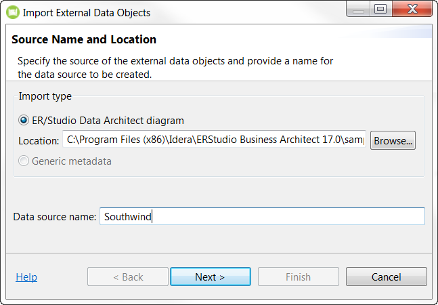The image size is (438, 305).
Task: Click the 'Import type' group label
Action: (45, 96)
